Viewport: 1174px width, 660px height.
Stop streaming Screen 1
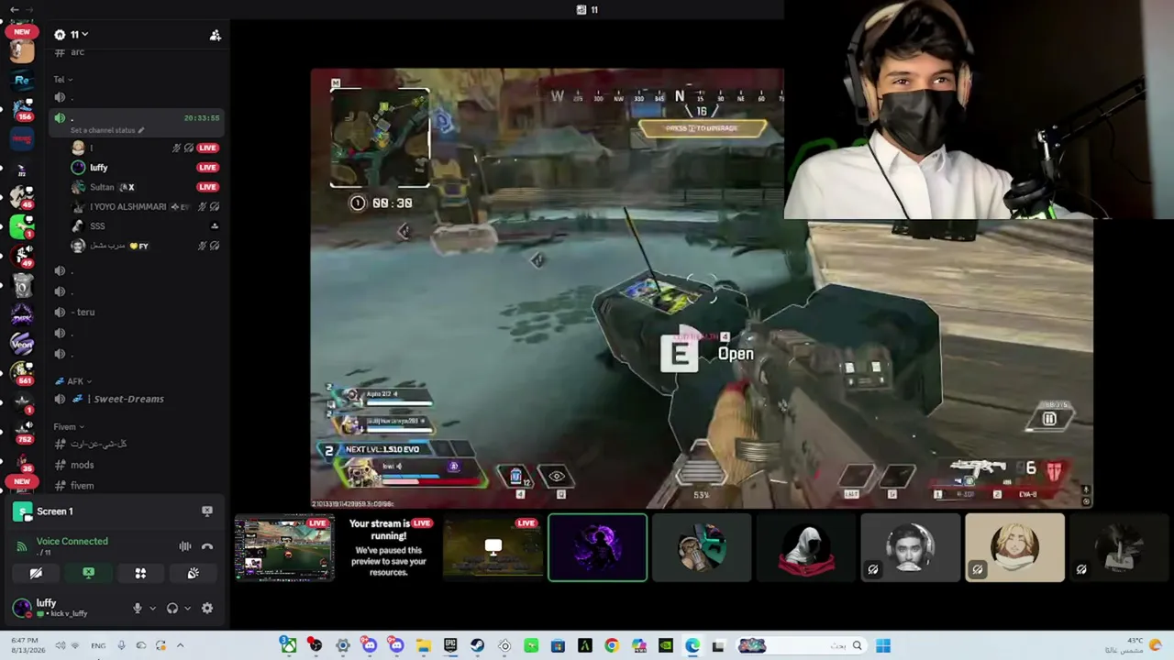207,511
